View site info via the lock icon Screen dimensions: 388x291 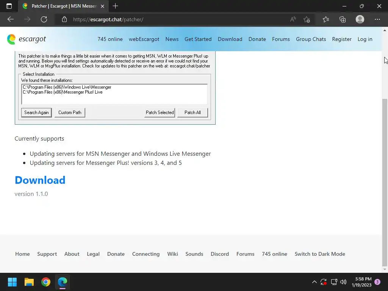pos(64,19)
